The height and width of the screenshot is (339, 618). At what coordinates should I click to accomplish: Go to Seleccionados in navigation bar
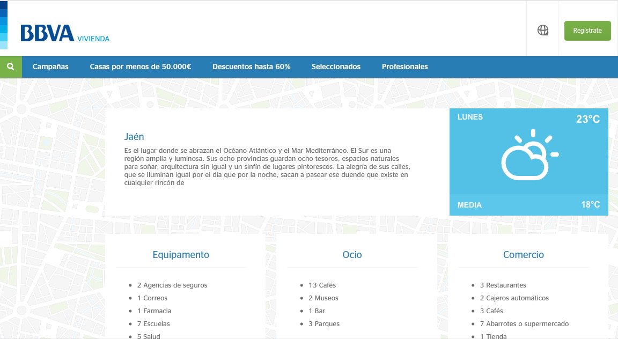(x=336, y=67)
